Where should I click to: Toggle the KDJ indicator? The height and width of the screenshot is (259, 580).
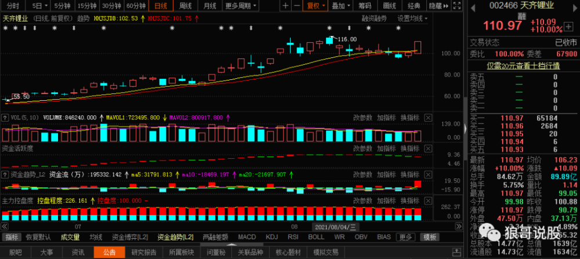tap(272, 237)
